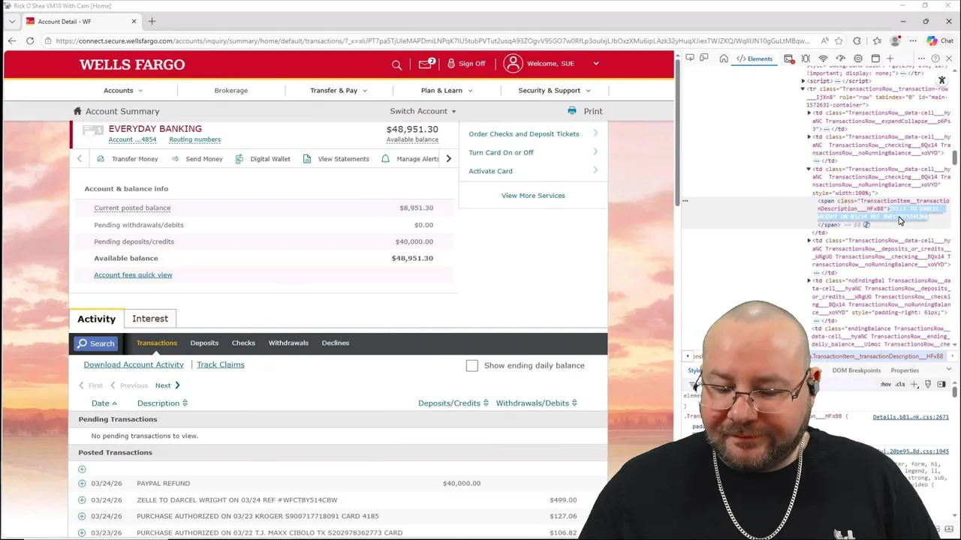Toggle the :hov element state button
The image size is (961, 540).
tap(886, 384)
